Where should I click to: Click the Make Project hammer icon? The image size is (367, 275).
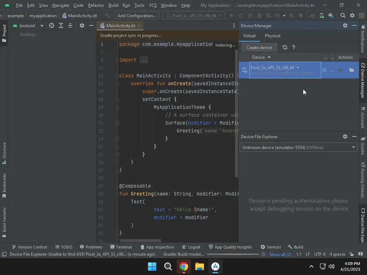tap(108, 16)
